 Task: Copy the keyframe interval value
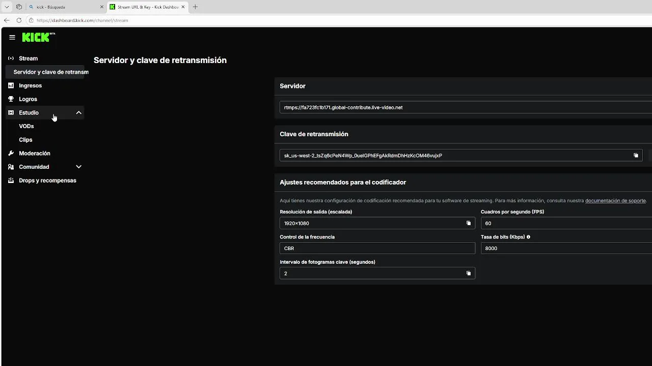coord(469,273)
